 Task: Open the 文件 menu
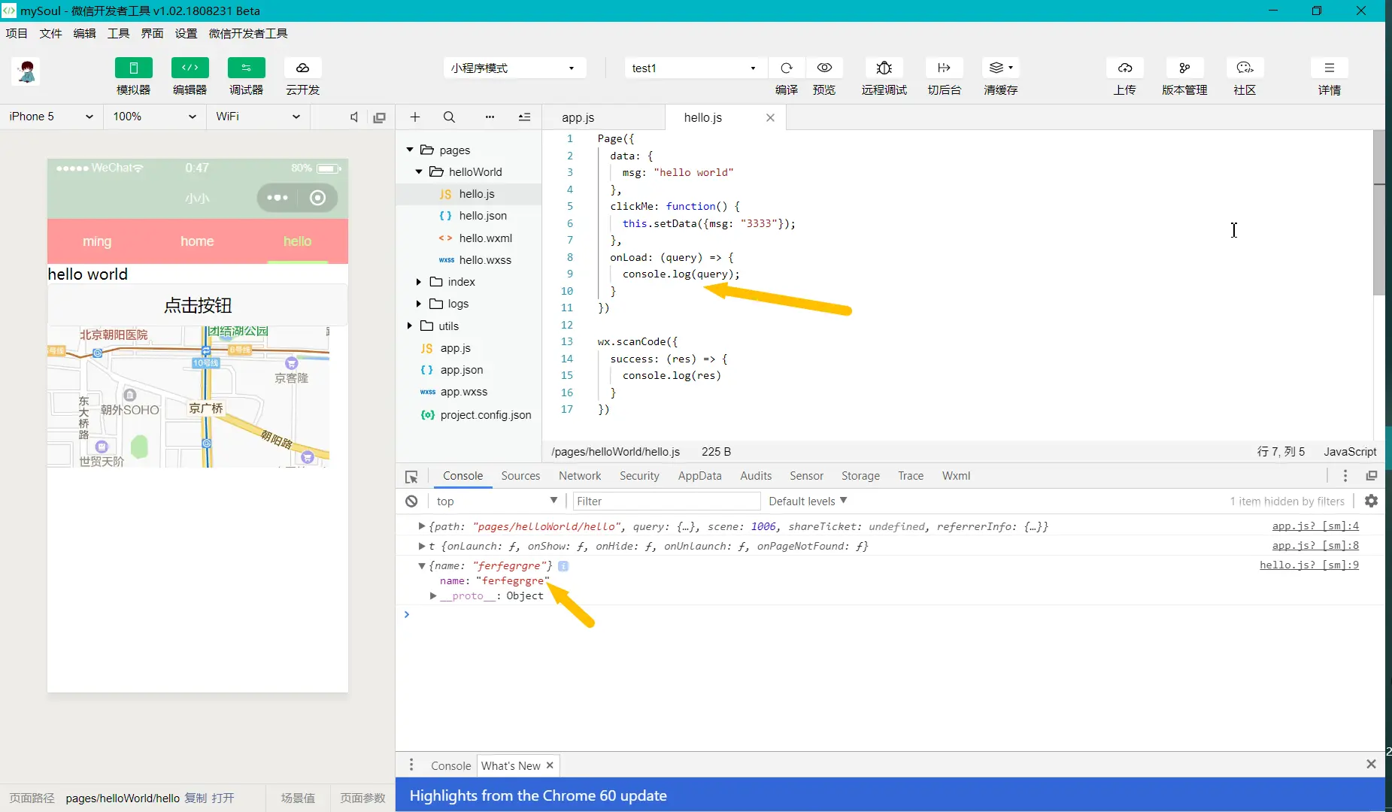(x=50, y=33)
